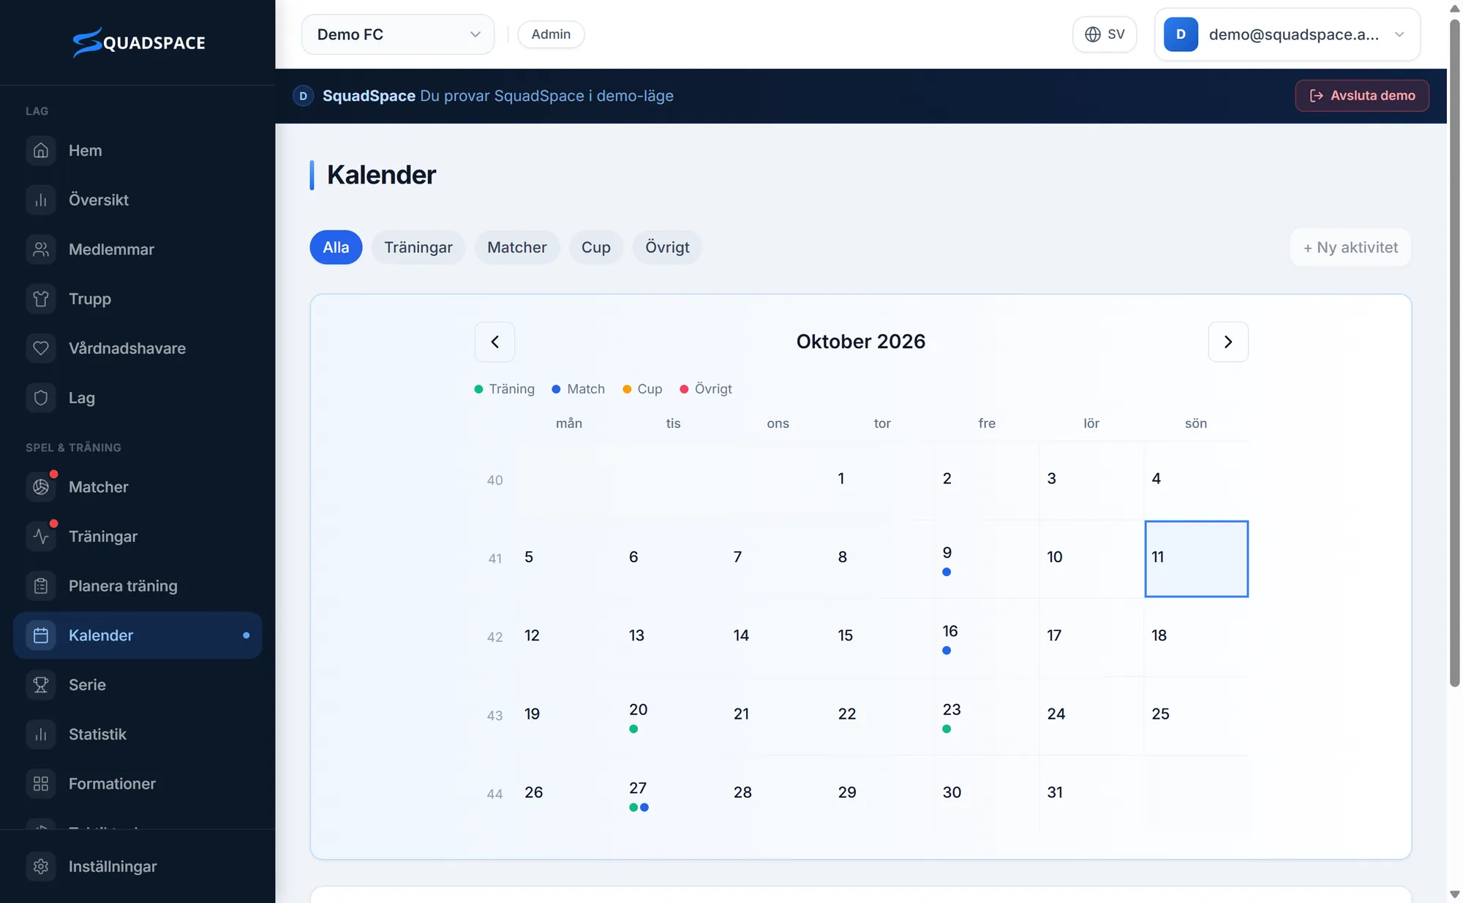
Task: Click the Statistik chart icon
Action: (41, 734)
